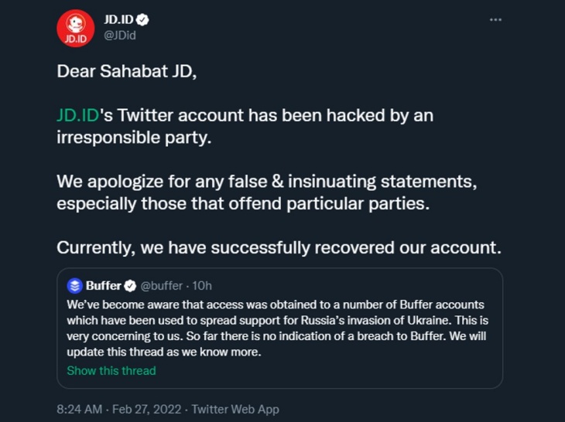This screenshot has height=422, width=565.
Task: Click the JD.ID profile avatar
Action: 76,29
